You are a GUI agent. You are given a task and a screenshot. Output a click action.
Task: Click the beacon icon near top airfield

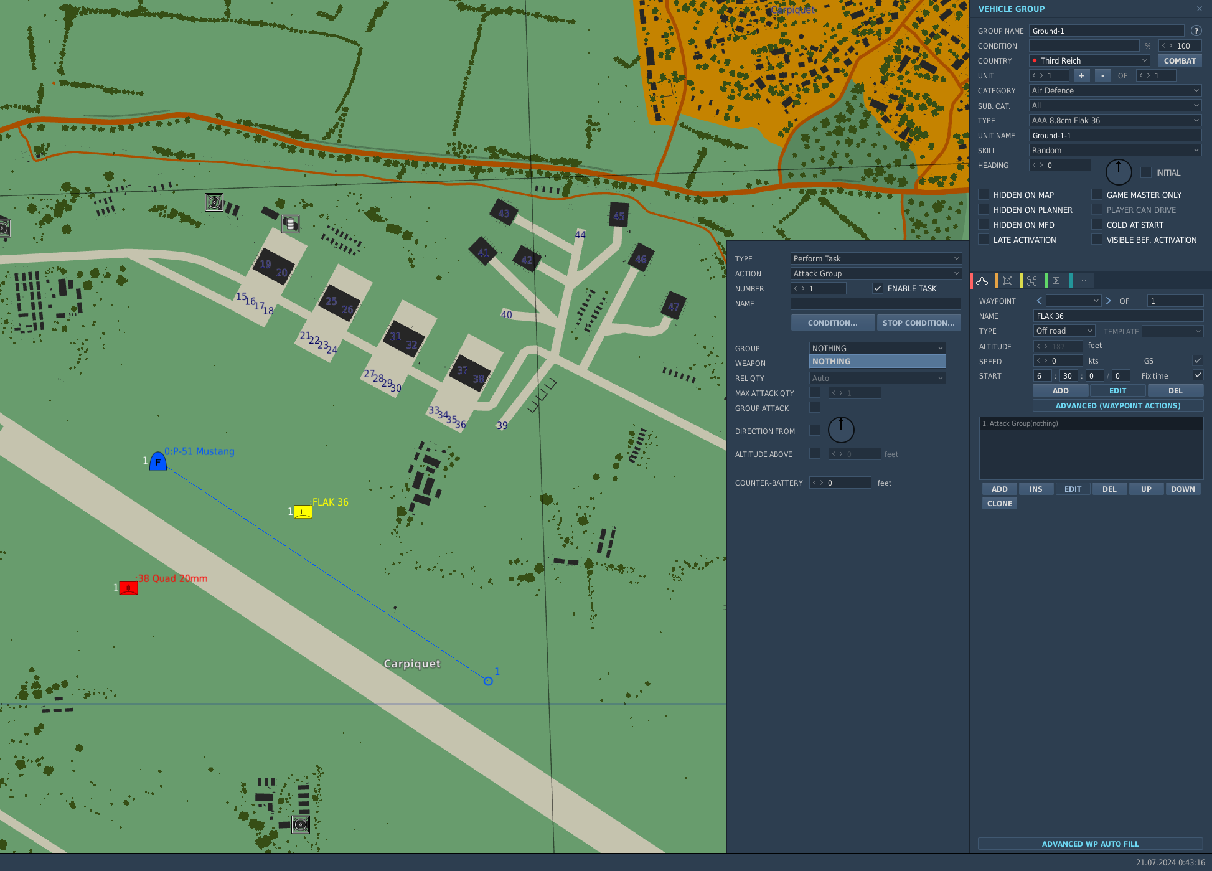(214, 202)
